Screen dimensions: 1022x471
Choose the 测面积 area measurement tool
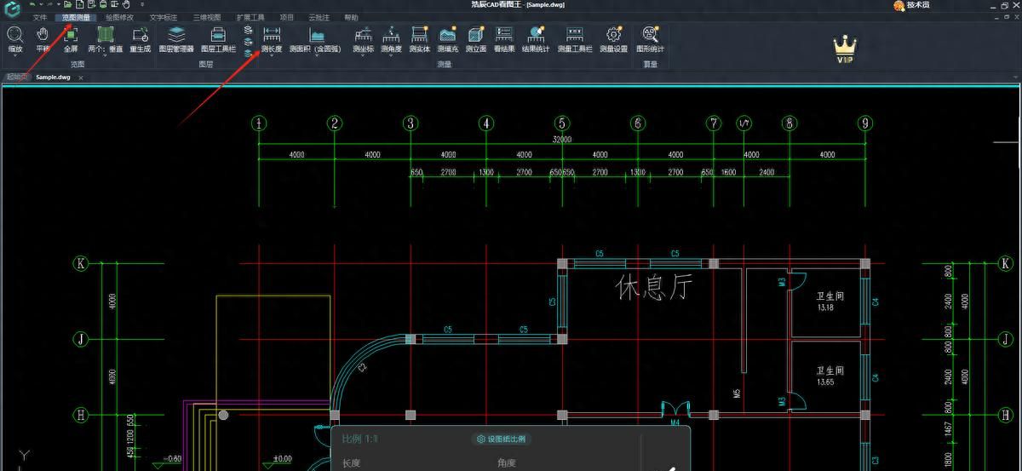[316, 38]
